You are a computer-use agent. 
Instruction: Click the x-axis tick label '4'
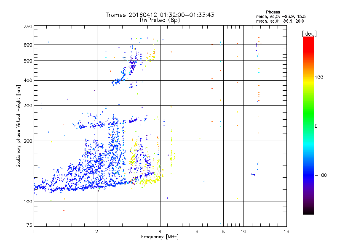pos(160,231)
